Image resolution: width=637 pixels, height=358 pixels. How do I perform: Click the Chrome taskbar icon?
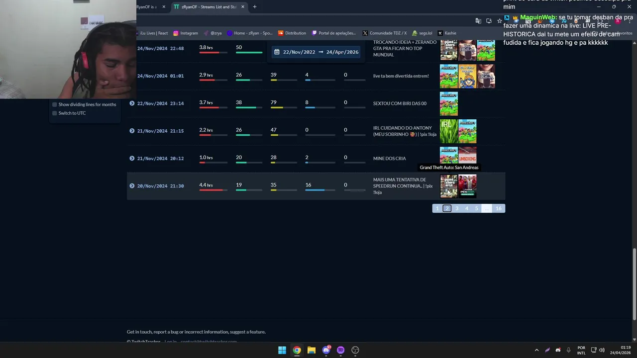[297, 350]
